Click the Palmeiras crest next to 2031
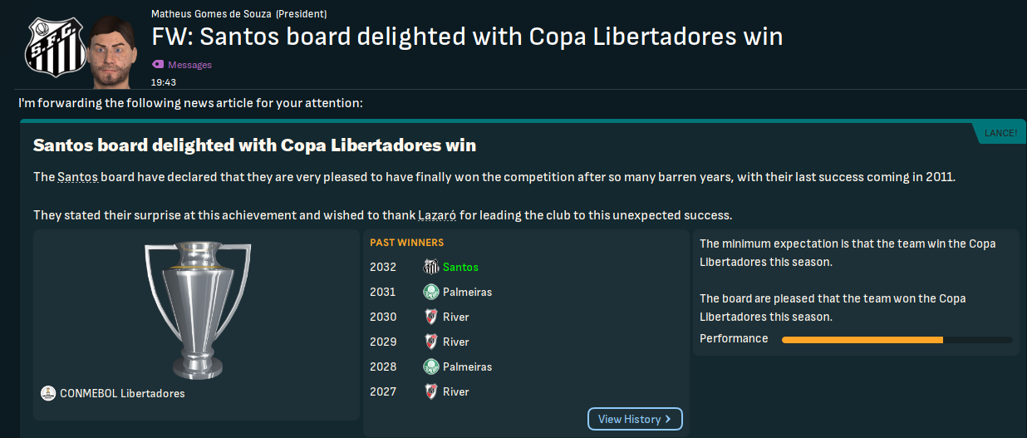The image size is (1027, 438). [431, 292]
